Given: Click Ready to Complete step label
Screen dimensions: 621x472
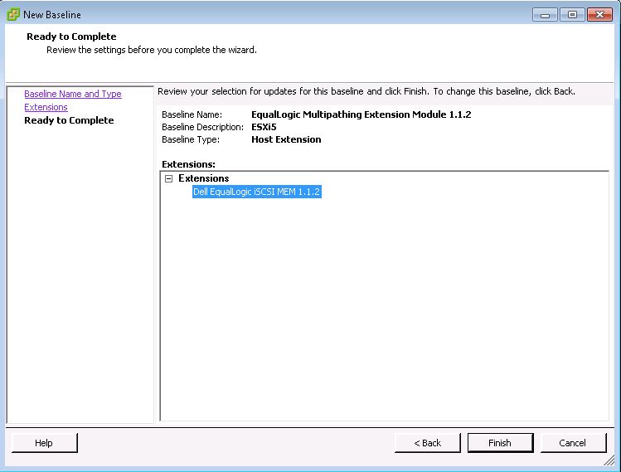Looking at the screenshot, I should click(x=69, y=120).
